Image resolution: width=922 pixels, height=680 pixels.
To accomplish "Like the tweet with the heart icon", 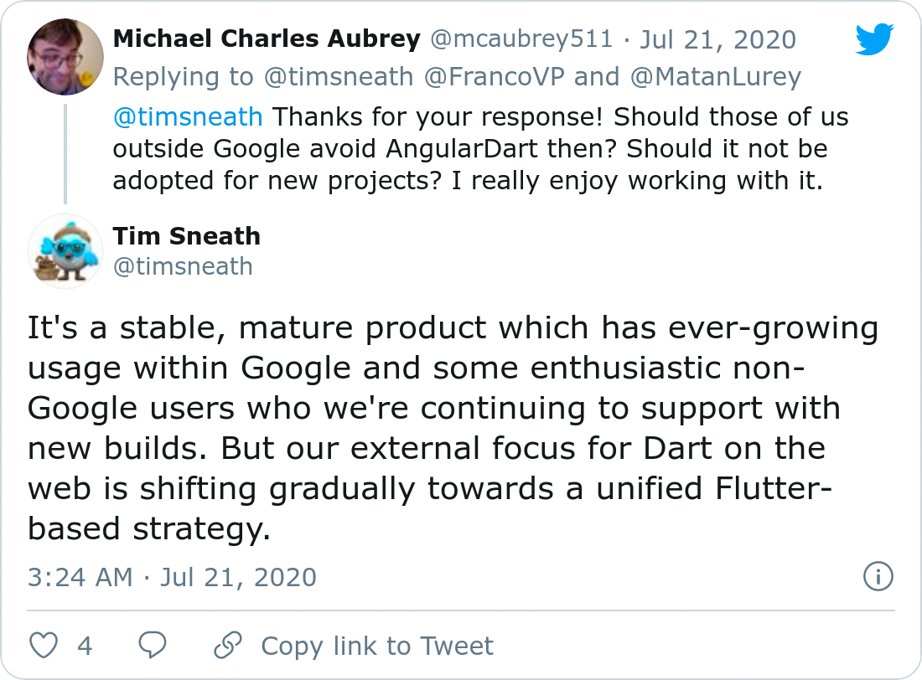I will (44, 646).
